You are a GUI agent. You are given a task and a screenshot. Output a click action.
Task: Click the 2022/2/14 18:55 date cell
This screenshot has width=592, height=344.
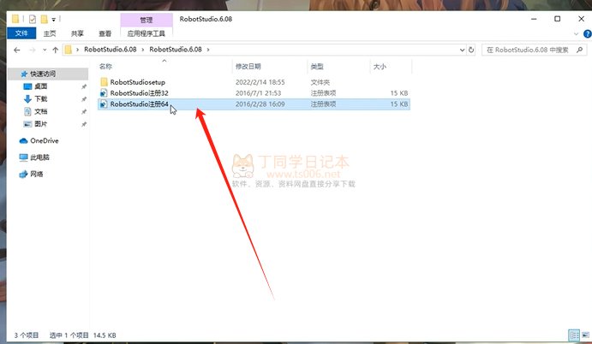[x=260, y=82]
